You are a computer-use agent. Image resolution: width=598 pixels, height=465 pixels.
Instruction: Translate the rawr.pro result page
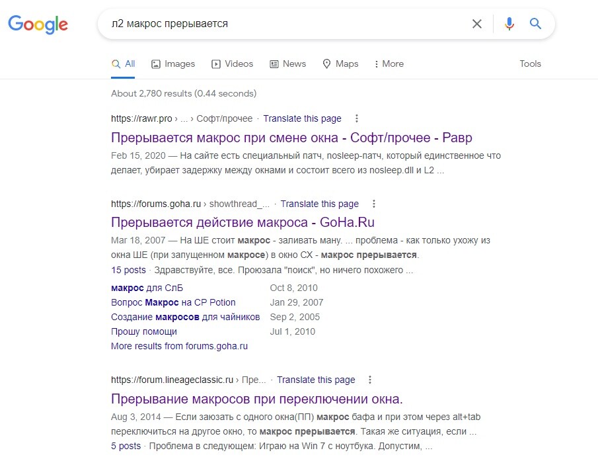coord(302,119)
